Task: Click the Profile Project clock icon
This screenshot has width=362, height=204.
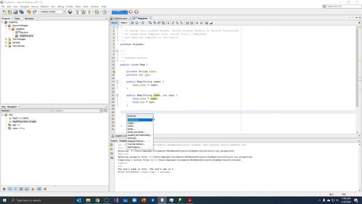Action: click(105, 12)
